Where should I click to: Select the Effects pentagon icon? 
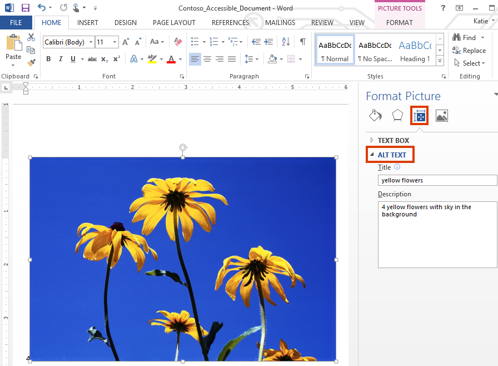397,115
